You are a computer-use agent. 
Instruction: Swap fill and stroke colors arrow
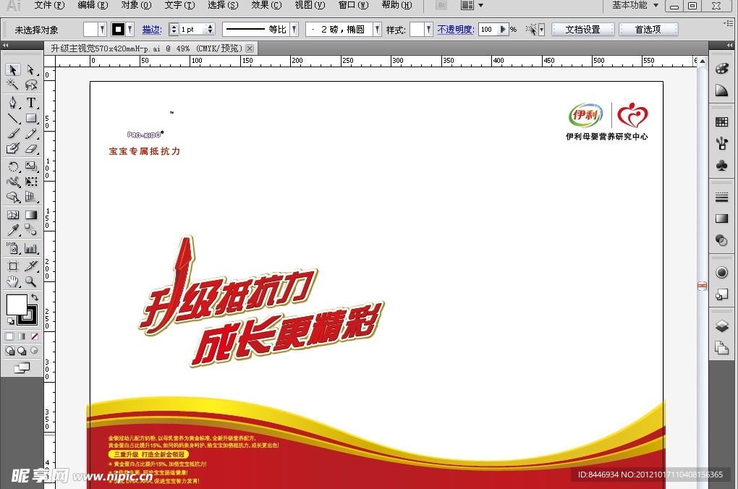(x=34, y=297)
